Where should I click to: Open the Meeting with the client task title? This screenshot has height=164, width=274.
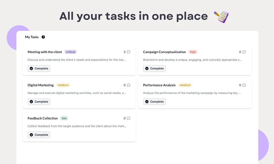[45, 52]
